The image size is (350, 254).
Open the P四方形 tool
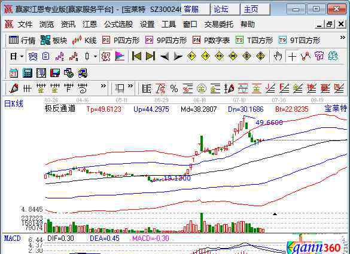[121, 40]
